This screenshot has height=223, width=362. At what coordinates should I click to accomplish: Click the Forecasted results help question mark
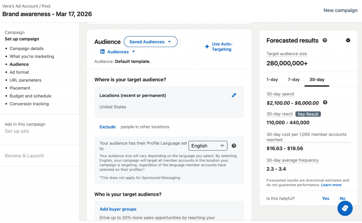[325, 41]
